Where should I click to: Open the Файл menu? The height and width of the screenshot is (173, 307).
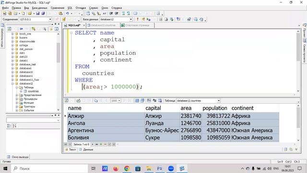(x=5, y=8)
